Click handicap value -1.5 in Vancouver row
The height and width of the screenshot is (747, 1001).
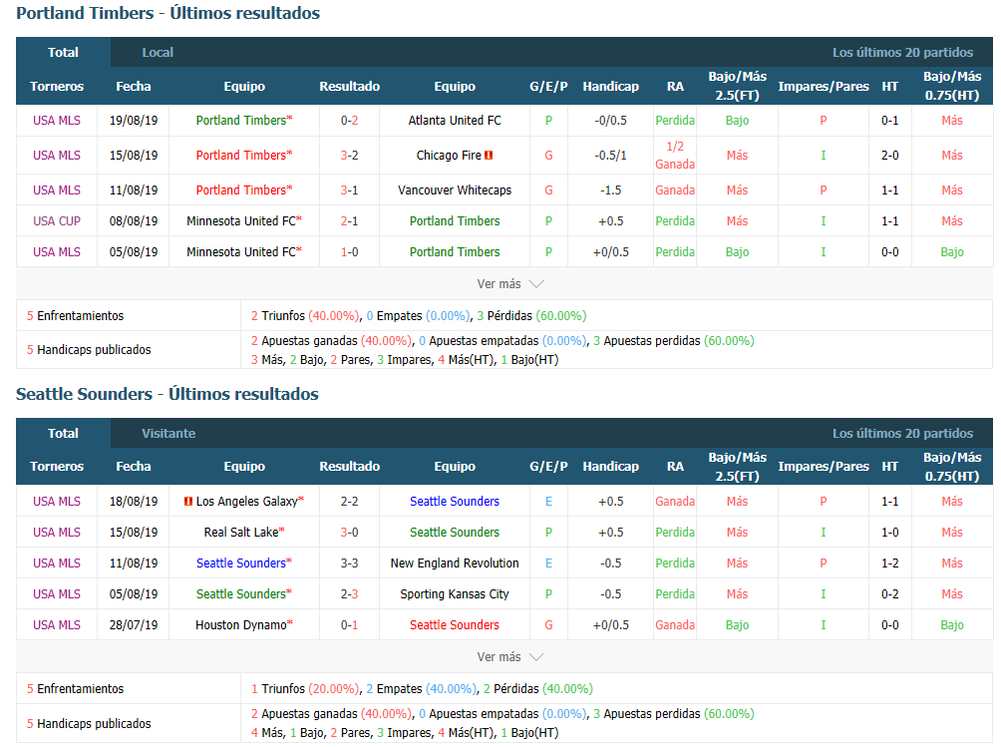611,190
